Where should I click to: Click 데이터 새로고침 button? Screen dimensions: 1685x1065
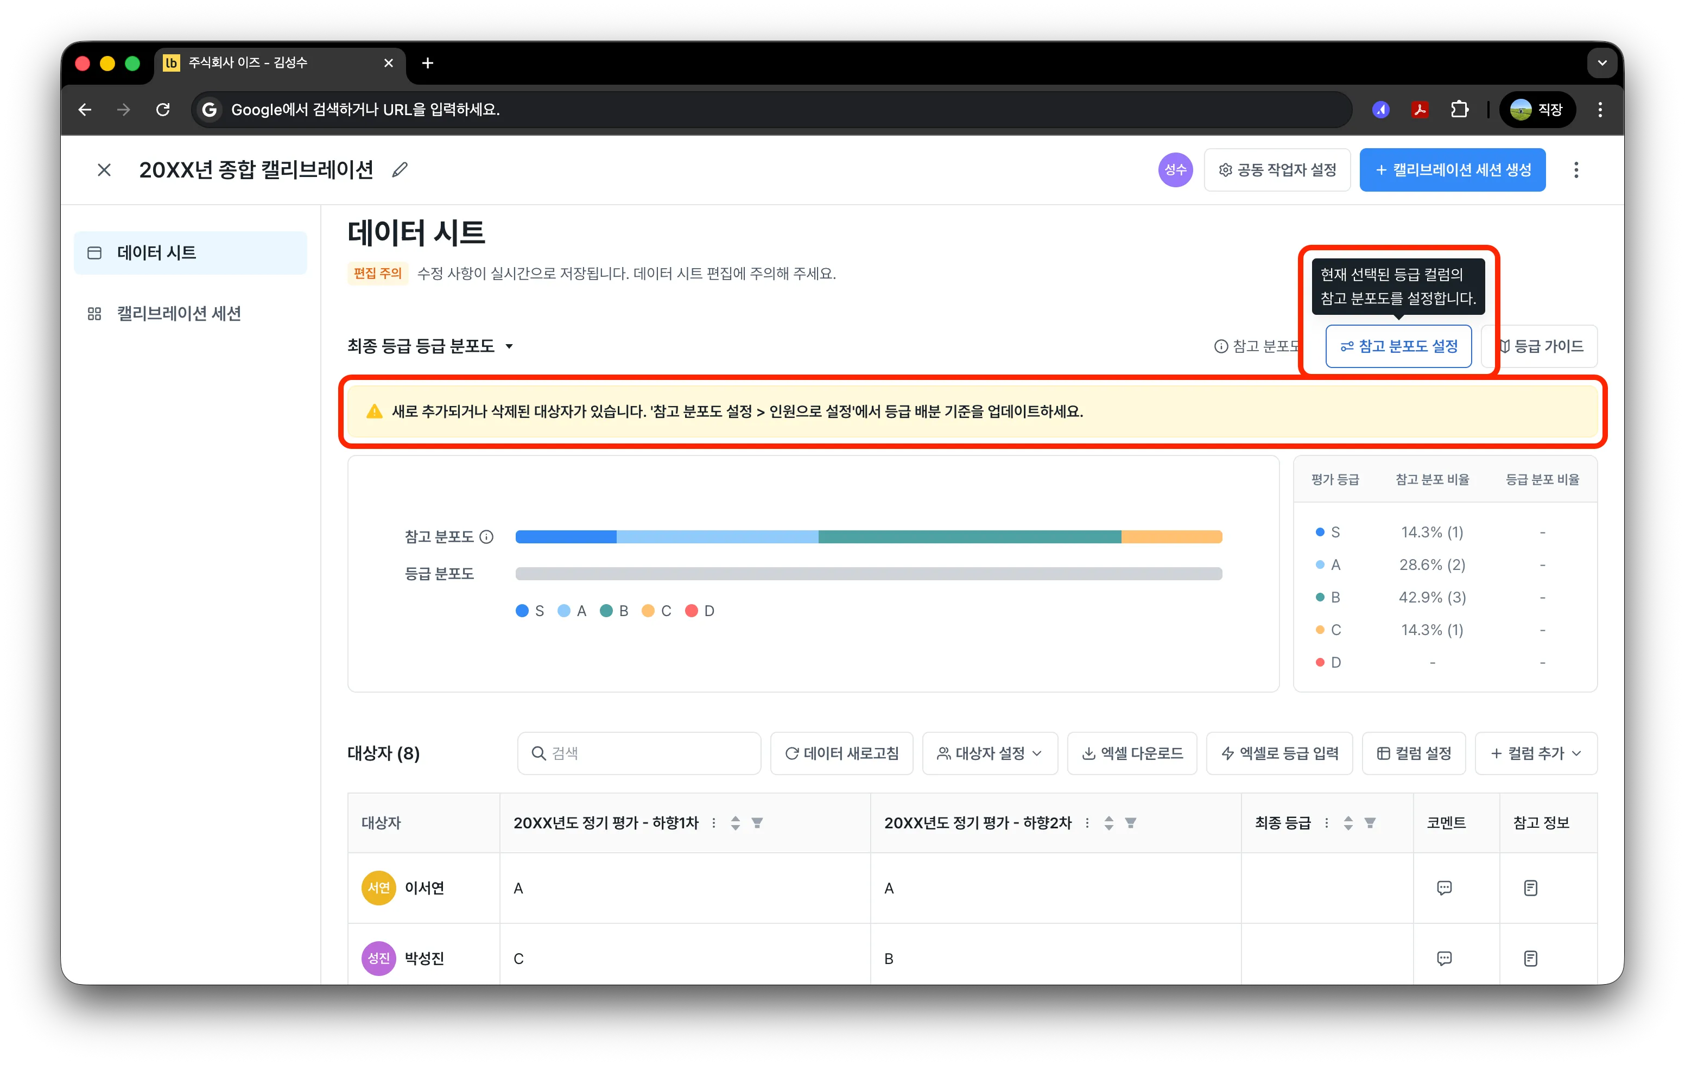tap(841, 753)
